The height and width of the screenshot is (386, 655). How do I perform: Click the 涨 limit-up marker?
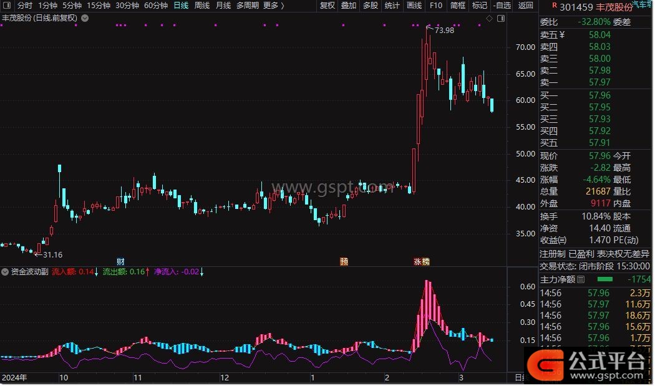(x=417, y=262)
